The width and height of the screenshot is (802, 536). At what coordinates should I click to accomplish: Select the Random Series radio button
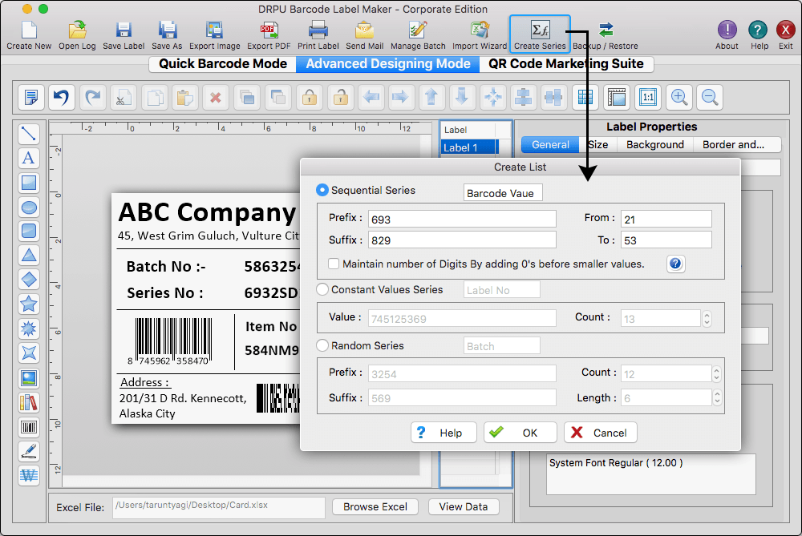point(322,345)
